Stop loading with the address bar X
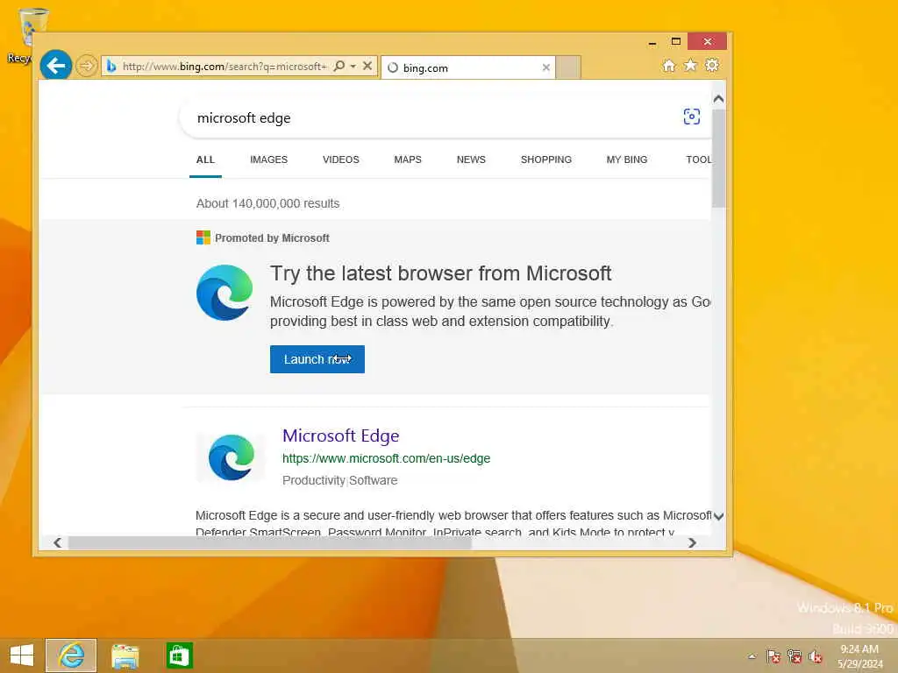Viewport: 898px width, 673px height. 367,66
